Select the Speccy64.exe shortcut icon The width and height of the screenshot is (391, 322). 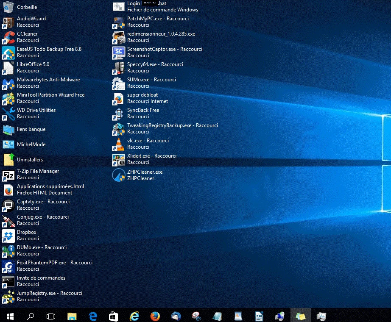(x=118, y=68)
